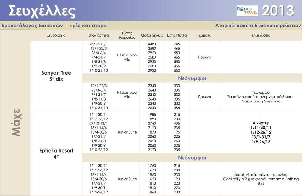Click the bold 6 νύχτες note

coord(261,123)
